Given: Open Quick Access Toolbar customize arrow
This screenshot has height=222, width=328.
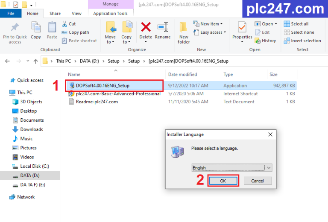Looking at the screenshot, I should coord(31,5).
